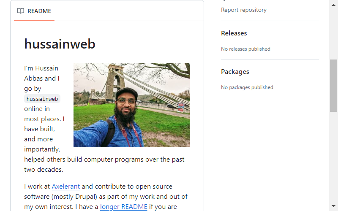Screen dimensions: 338x211
Task: Click the No packages published text
Action: click(x=247, y=87)
